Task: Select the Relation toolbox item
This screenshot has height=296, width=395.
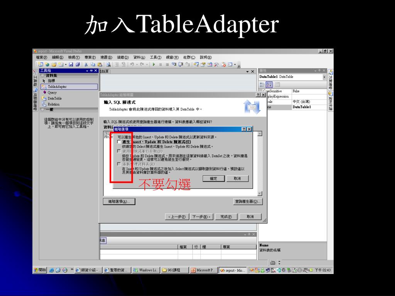Action: [x=69, y=104]
